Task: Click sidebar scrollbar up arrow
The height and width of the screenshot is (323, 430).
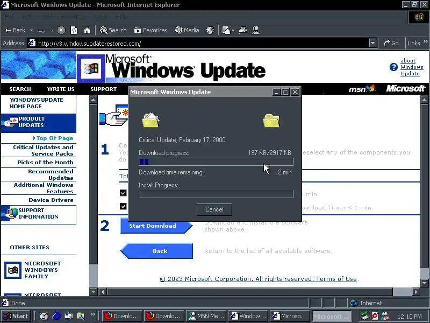Action: point(94,100)
